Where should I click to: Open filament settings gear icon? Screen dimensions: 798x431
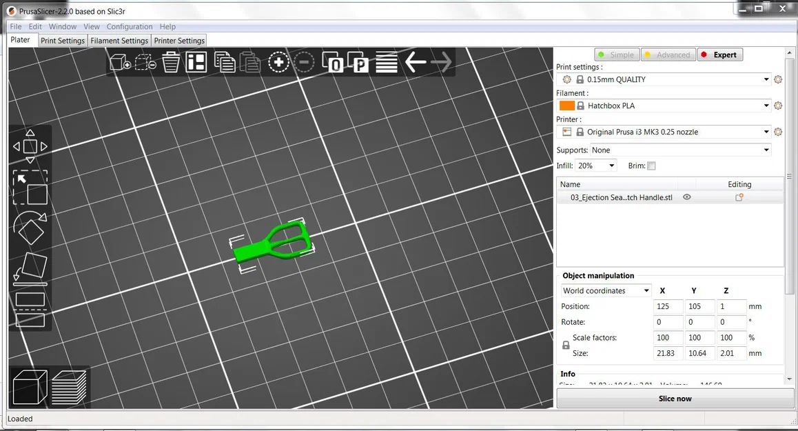[x=777, y=106]
